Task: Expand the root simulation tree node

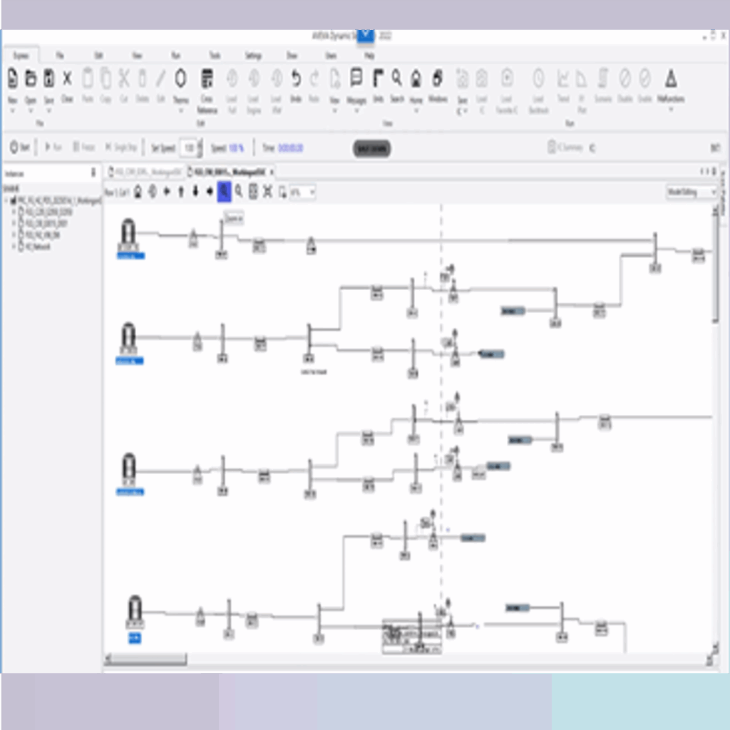Action: pyautogui.click(x=6, y=200)
